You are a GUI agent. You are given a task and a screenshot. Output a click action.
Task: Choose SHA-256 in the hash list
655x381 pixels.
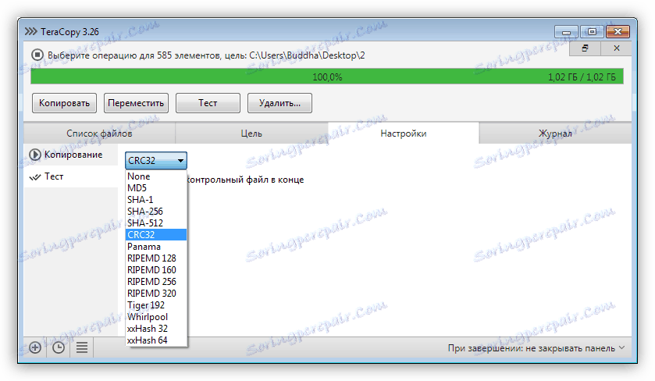(x=156, y=212)
